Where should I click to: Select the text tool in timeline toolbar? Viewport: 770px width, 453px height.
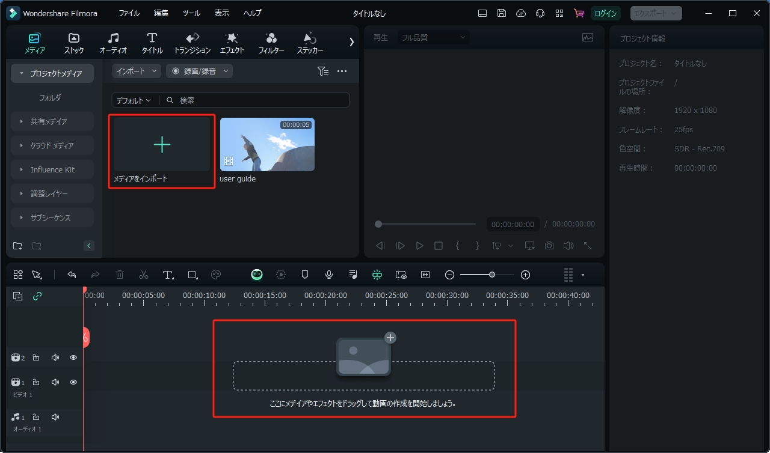pyautogui.click(x=168, y=275)
